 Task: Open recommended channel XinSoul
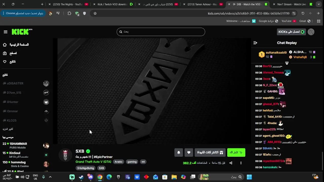coord(26,155)
